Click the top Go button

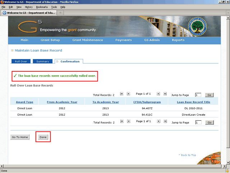click(209, 95)
